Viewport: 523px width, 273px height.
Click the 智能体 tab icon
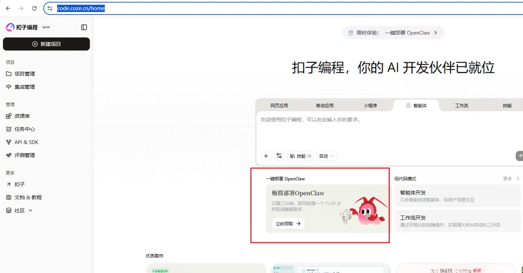[408, 106]
